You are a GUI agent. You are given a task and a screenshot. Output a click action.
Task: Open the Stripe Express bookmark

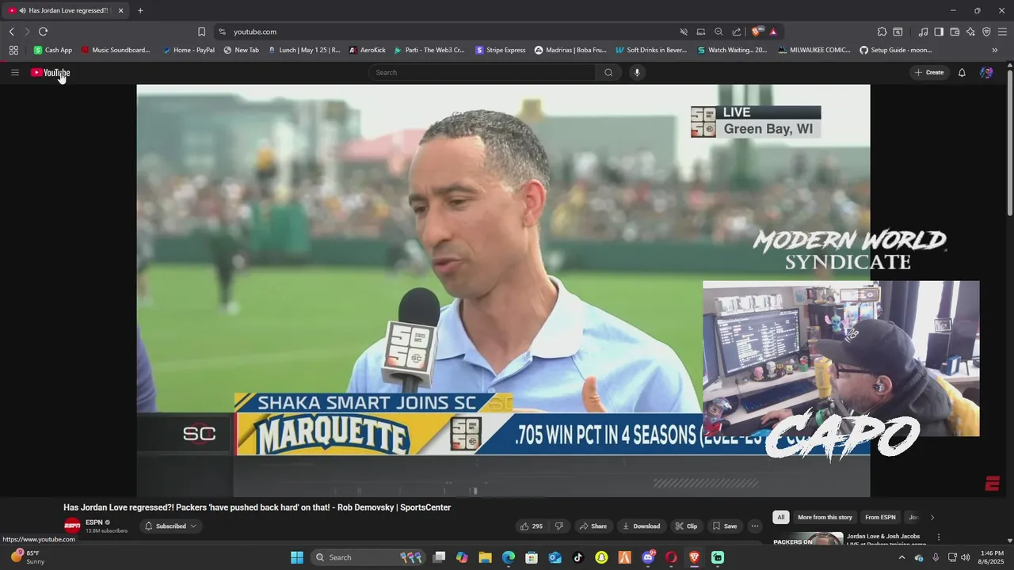[x=501, y=50]
